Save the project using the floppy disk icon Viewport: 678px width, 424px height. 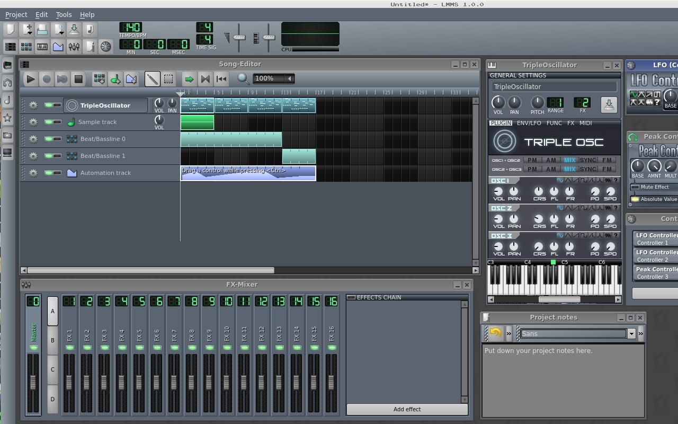coord(42,29)
